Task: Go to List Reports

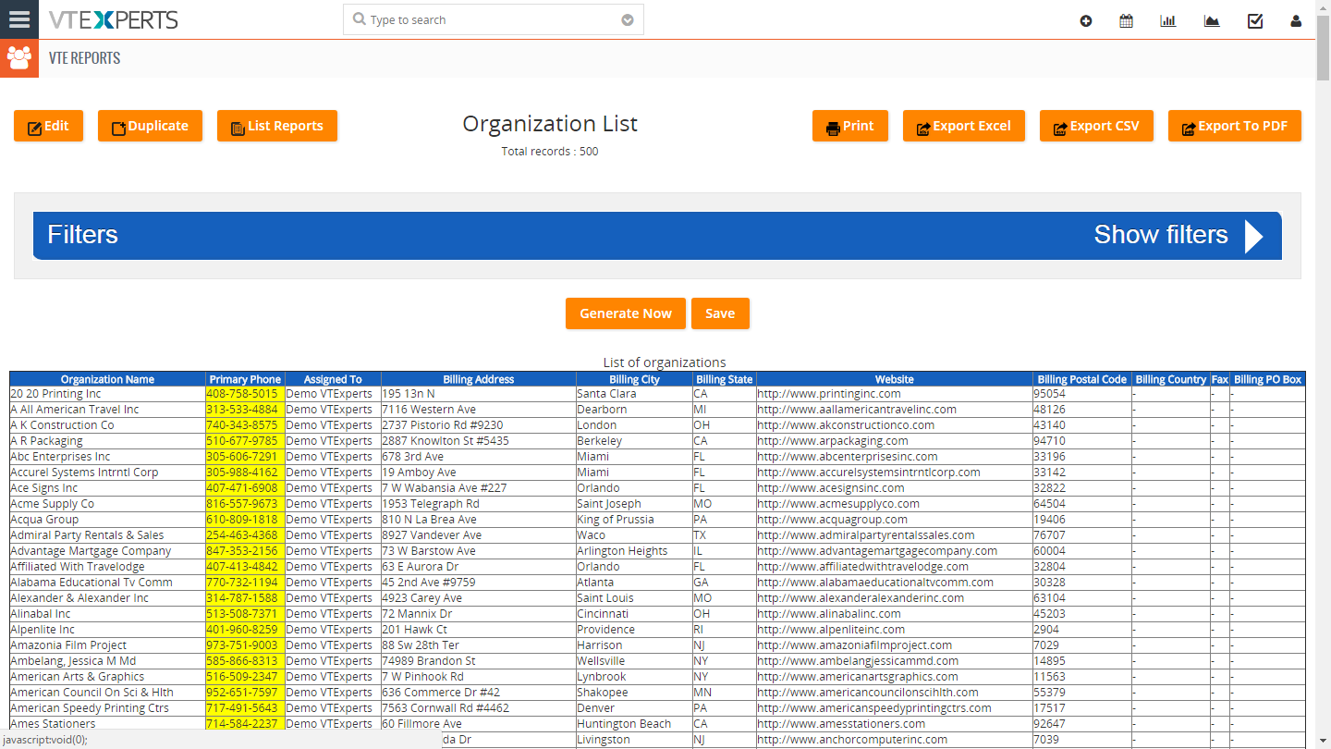Action: tap(277, 126)
